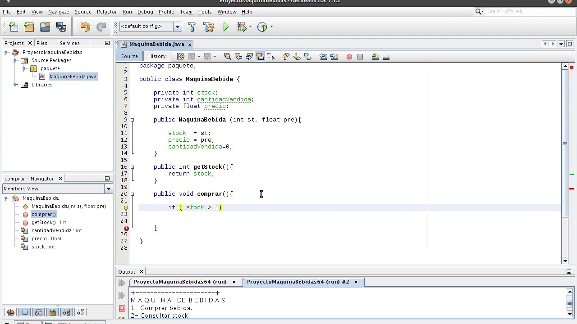Click the Previous Bookmark icon
The width and height of the screenshot is (577, 324).
pos(286,56)
